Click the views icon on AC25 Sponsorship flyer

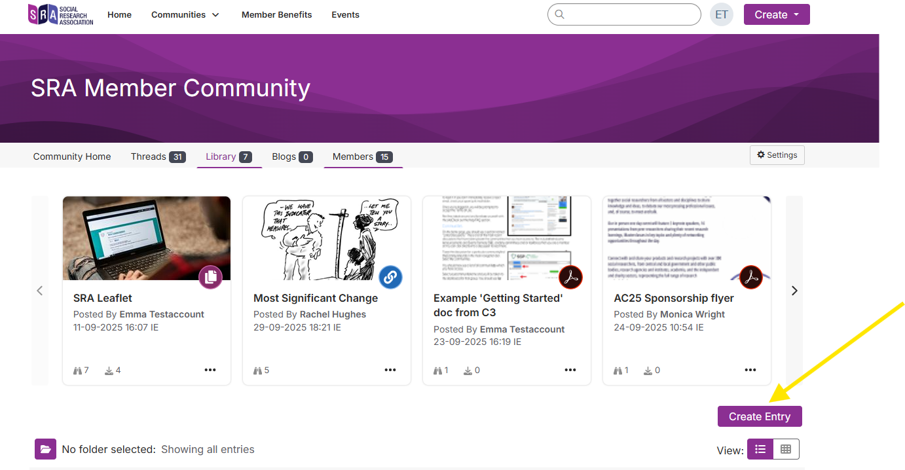[x=618, y=371]
